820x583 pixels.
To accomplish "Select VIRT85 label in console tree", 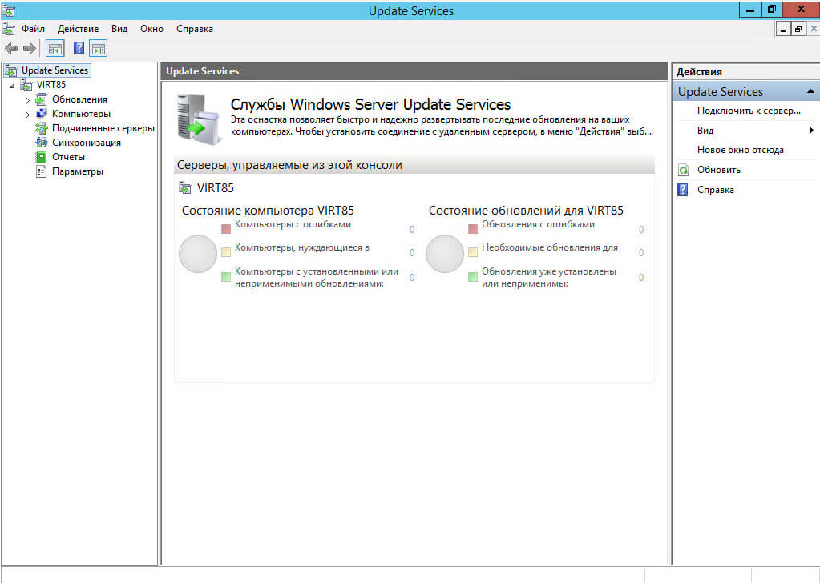I will tap(51, 85).
